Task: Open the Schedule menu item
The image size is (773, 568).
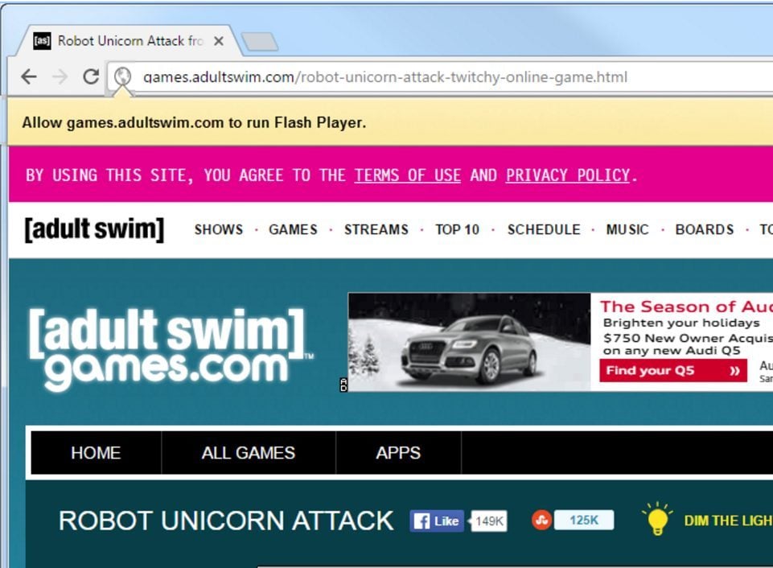Action: pyautogui.click(x=544, y=230)
